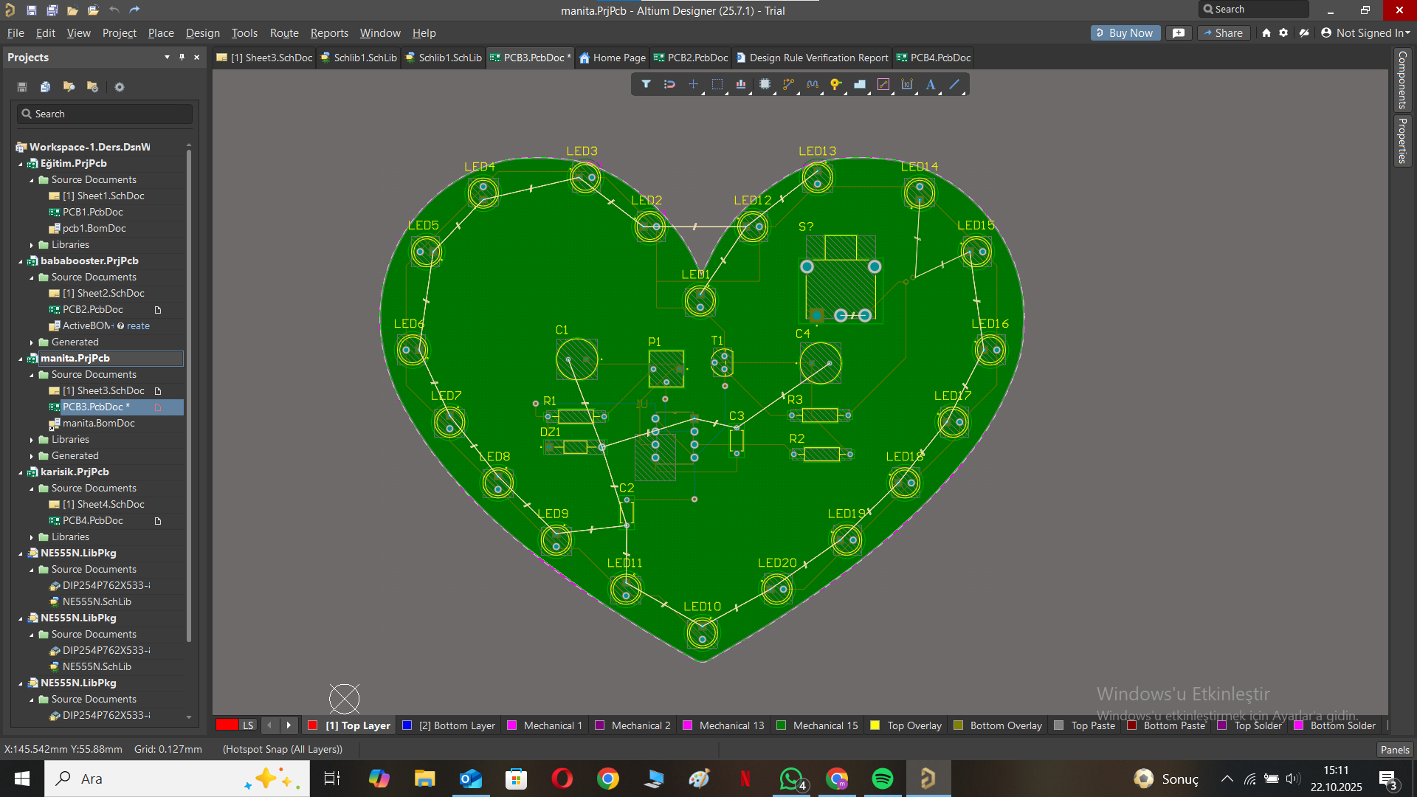Select the Place Via icon
Image resolution: width=1417 pixels, height=797 pixels.
pos(835,85)
